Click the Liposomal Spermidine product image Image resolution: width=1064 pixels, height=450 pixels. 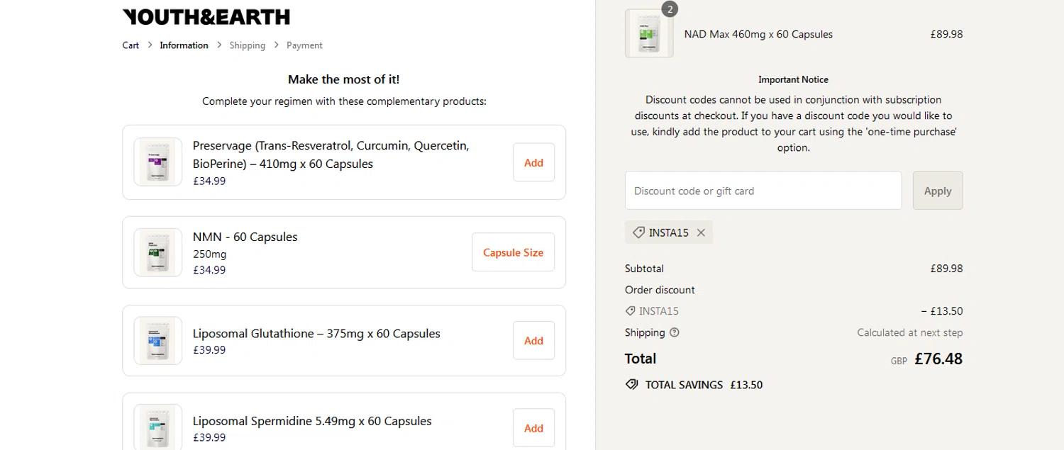tap(158, 428)
